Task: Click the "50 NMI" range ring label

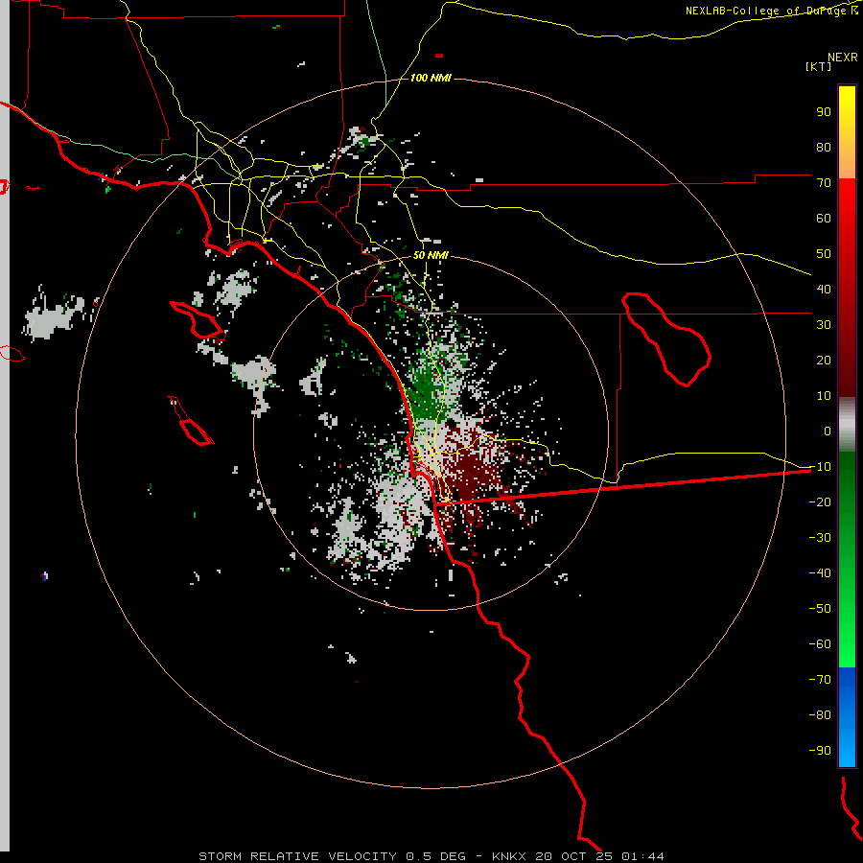Action: pyautogui.click(x=431, y=255)
